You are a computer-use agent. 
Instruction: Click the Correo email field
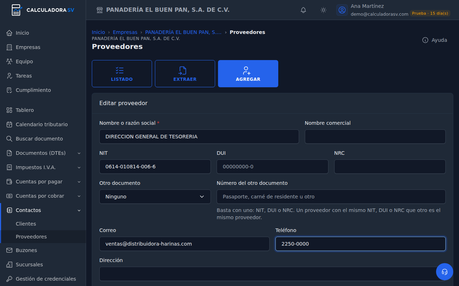click(184, 244)
